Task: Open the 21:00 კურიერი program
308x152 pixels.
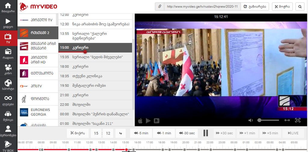Action: point(95,95)
